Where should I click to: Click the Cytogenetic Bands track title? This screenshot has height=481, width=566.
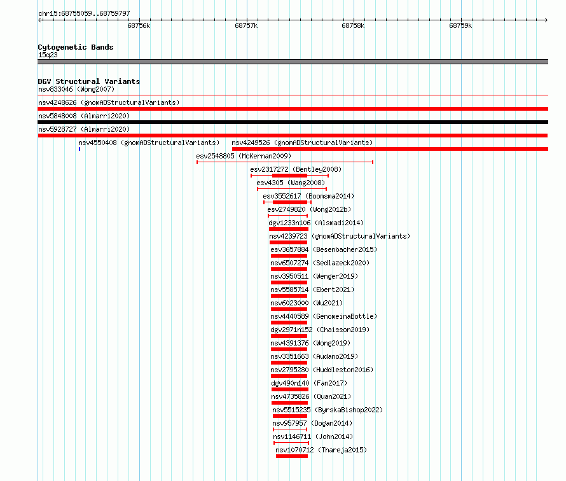76,47
